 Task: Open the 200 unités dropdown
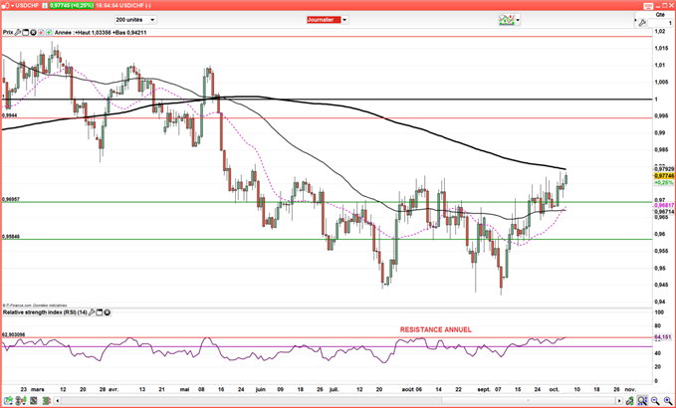[x=135, y=20]
